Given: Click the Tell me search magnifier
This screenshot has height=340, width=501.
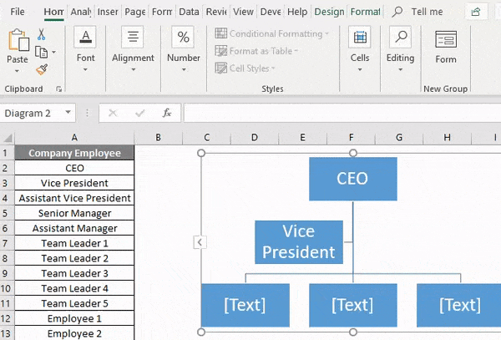Looking at the screenshot, I should coord(397,12).
